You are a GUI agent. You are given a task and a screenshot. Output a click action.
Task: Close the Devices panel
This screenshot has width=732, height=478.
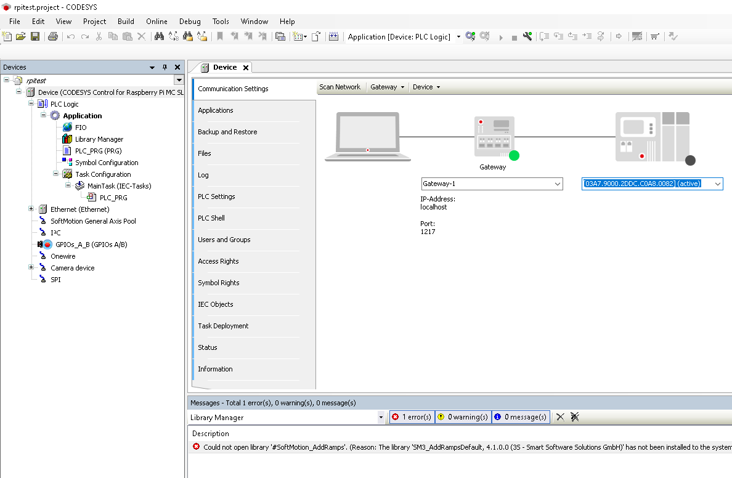(x=177, y=67)
